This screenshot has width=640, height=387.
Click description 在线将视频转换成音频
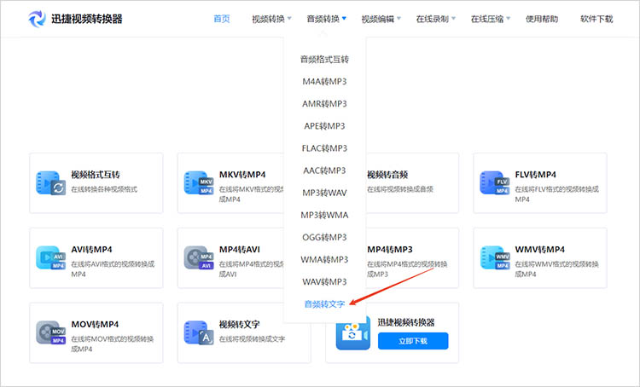click(x=400, y=189)
